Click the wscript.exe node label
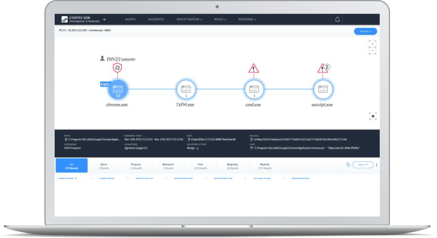The height and width of the screenshot is (238, 437). click(322, 105)
